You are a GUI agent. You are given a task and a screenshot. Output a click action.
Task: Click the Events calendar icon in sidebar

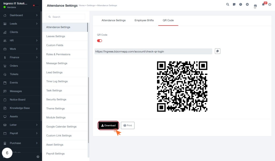(x=5, y=83)
